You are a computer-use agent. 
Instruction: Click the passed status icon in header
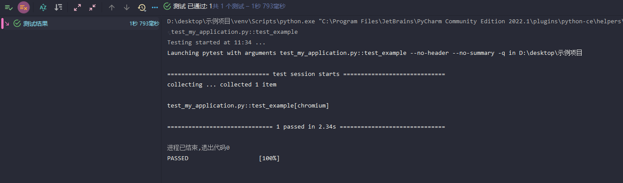(x=167, y=6)
